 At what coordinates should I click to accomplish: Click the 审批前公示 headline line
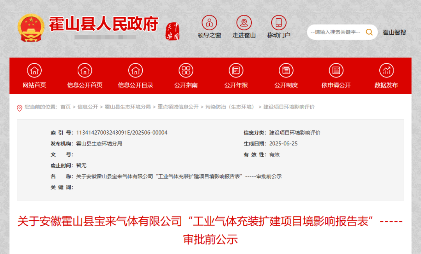click(x=210, y=239)
